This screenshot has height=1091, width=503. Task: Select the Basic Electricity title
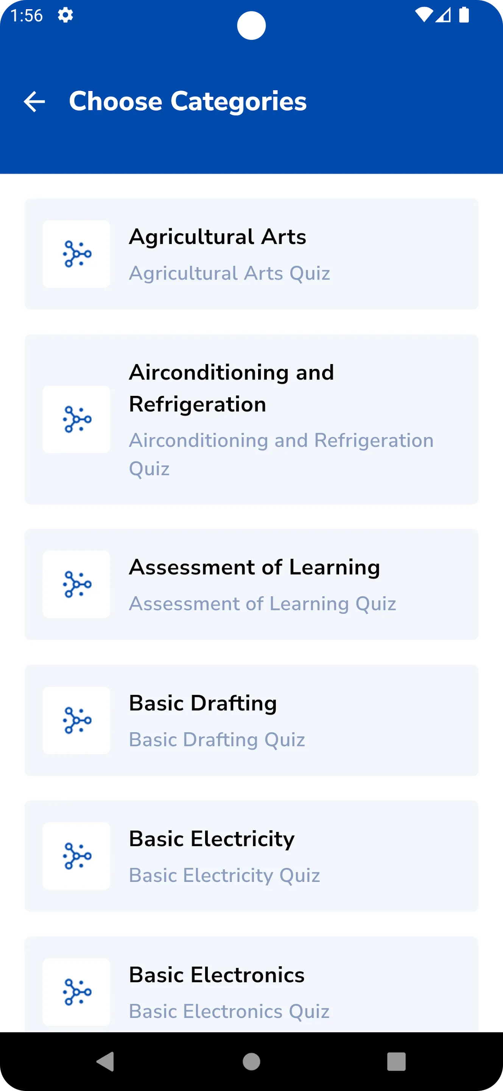point(212,839)
